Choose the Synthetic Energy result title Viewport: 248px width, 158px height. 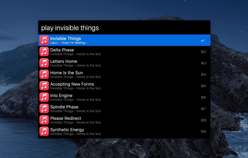67,130
